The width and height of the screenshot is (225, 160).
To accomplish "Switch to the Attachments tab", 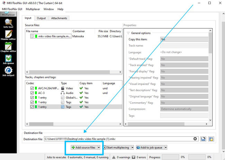I will [59, 18].
